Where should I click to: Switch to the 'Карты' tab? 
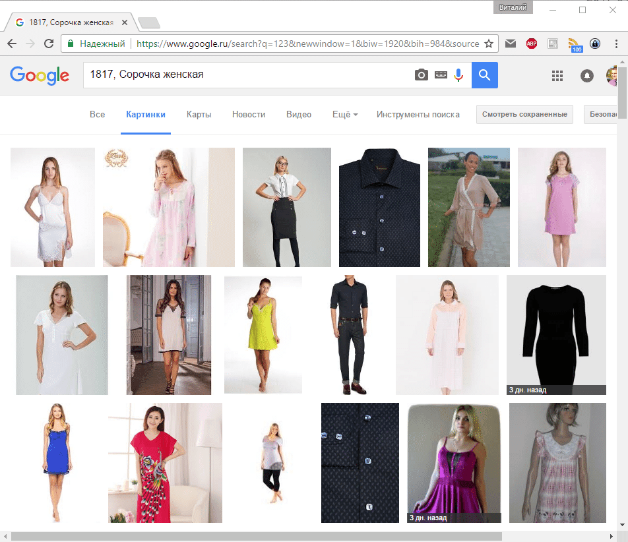click(199, 115)
